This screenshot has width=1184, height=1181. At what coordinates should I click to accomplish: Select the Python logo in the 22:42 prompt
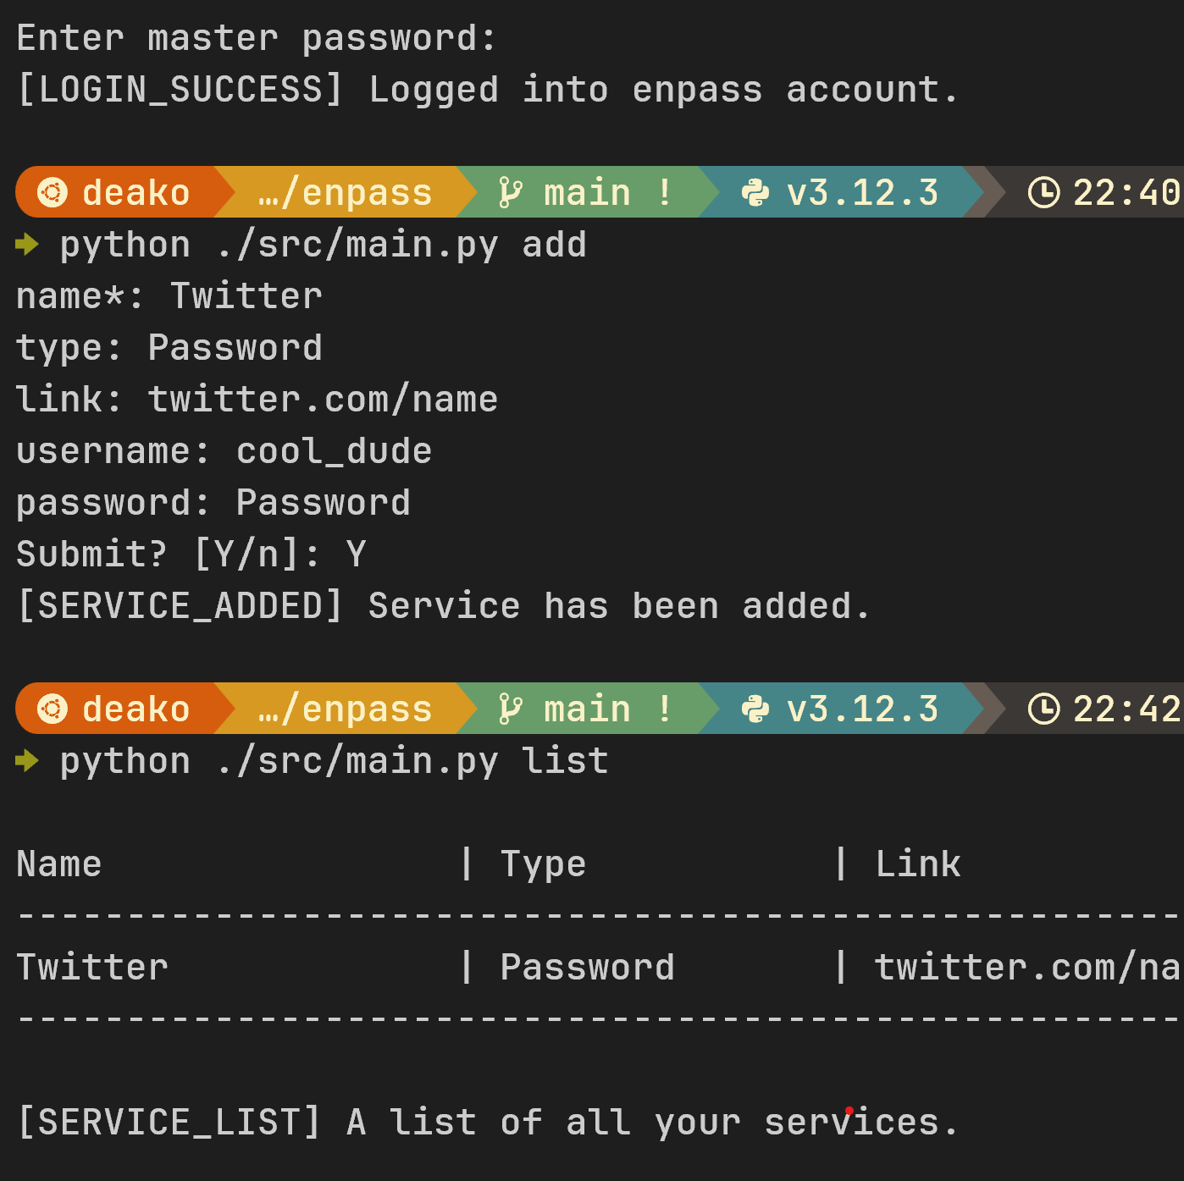click(755, 709)
